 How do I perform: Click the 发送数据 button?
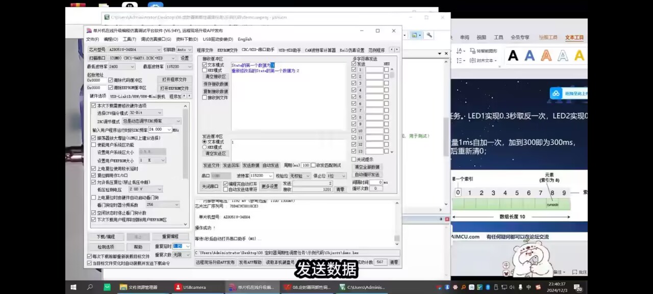coord(251,165)
